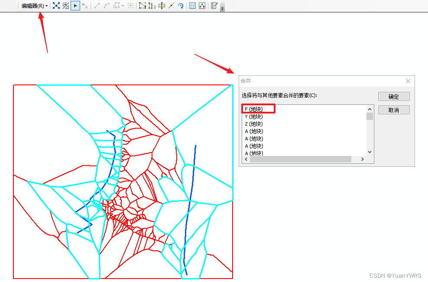Select F (地块) in merge list
The height and width of the screenshot is (282, 428).
254,109
